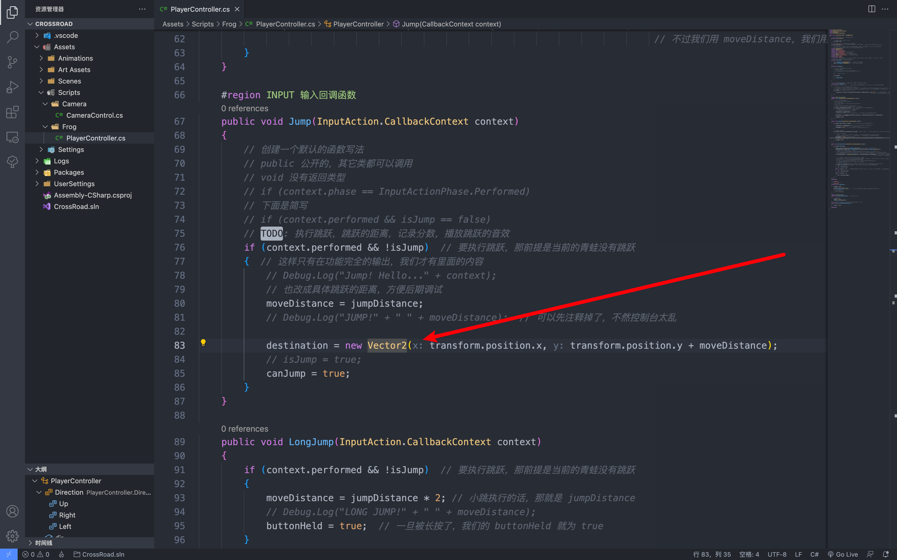Image resolution: width=897 pixels, height=560 pixels.
Task: Click '0 references' above LongJump method
Action: pos(245,429)
